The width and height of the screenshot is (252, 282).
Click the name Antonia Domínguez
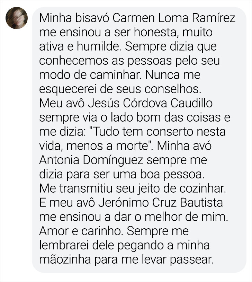click(x=91, y=160)
